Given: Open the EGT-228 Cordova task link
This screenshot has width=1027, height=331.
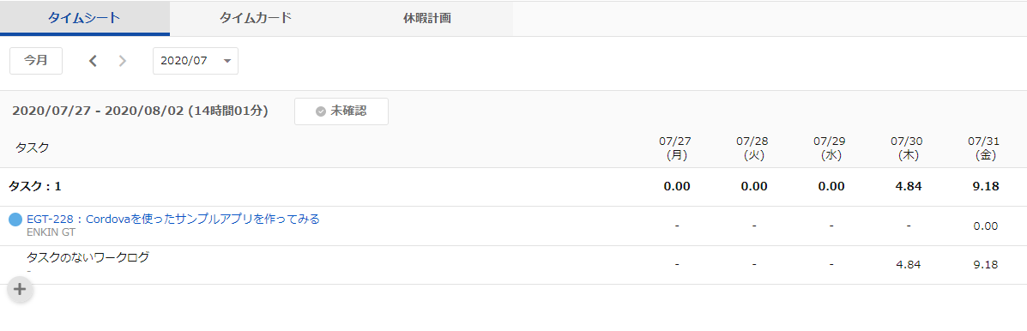Looking at the screenshot, I should click(173, 220).
